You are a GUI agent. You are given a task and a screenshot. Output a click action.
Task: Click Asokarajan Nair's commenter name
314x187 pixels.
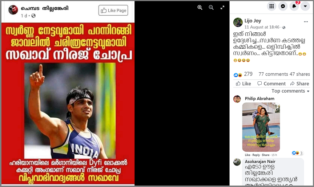click(260, 161)
